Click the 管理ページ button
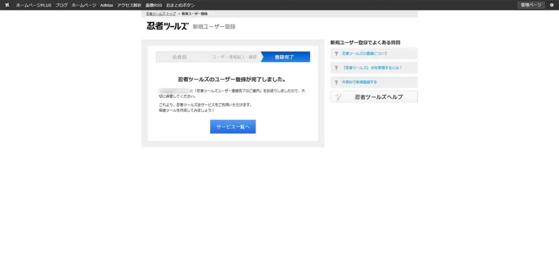This screenshot has height=261, width=559. [x=531, y=5]
